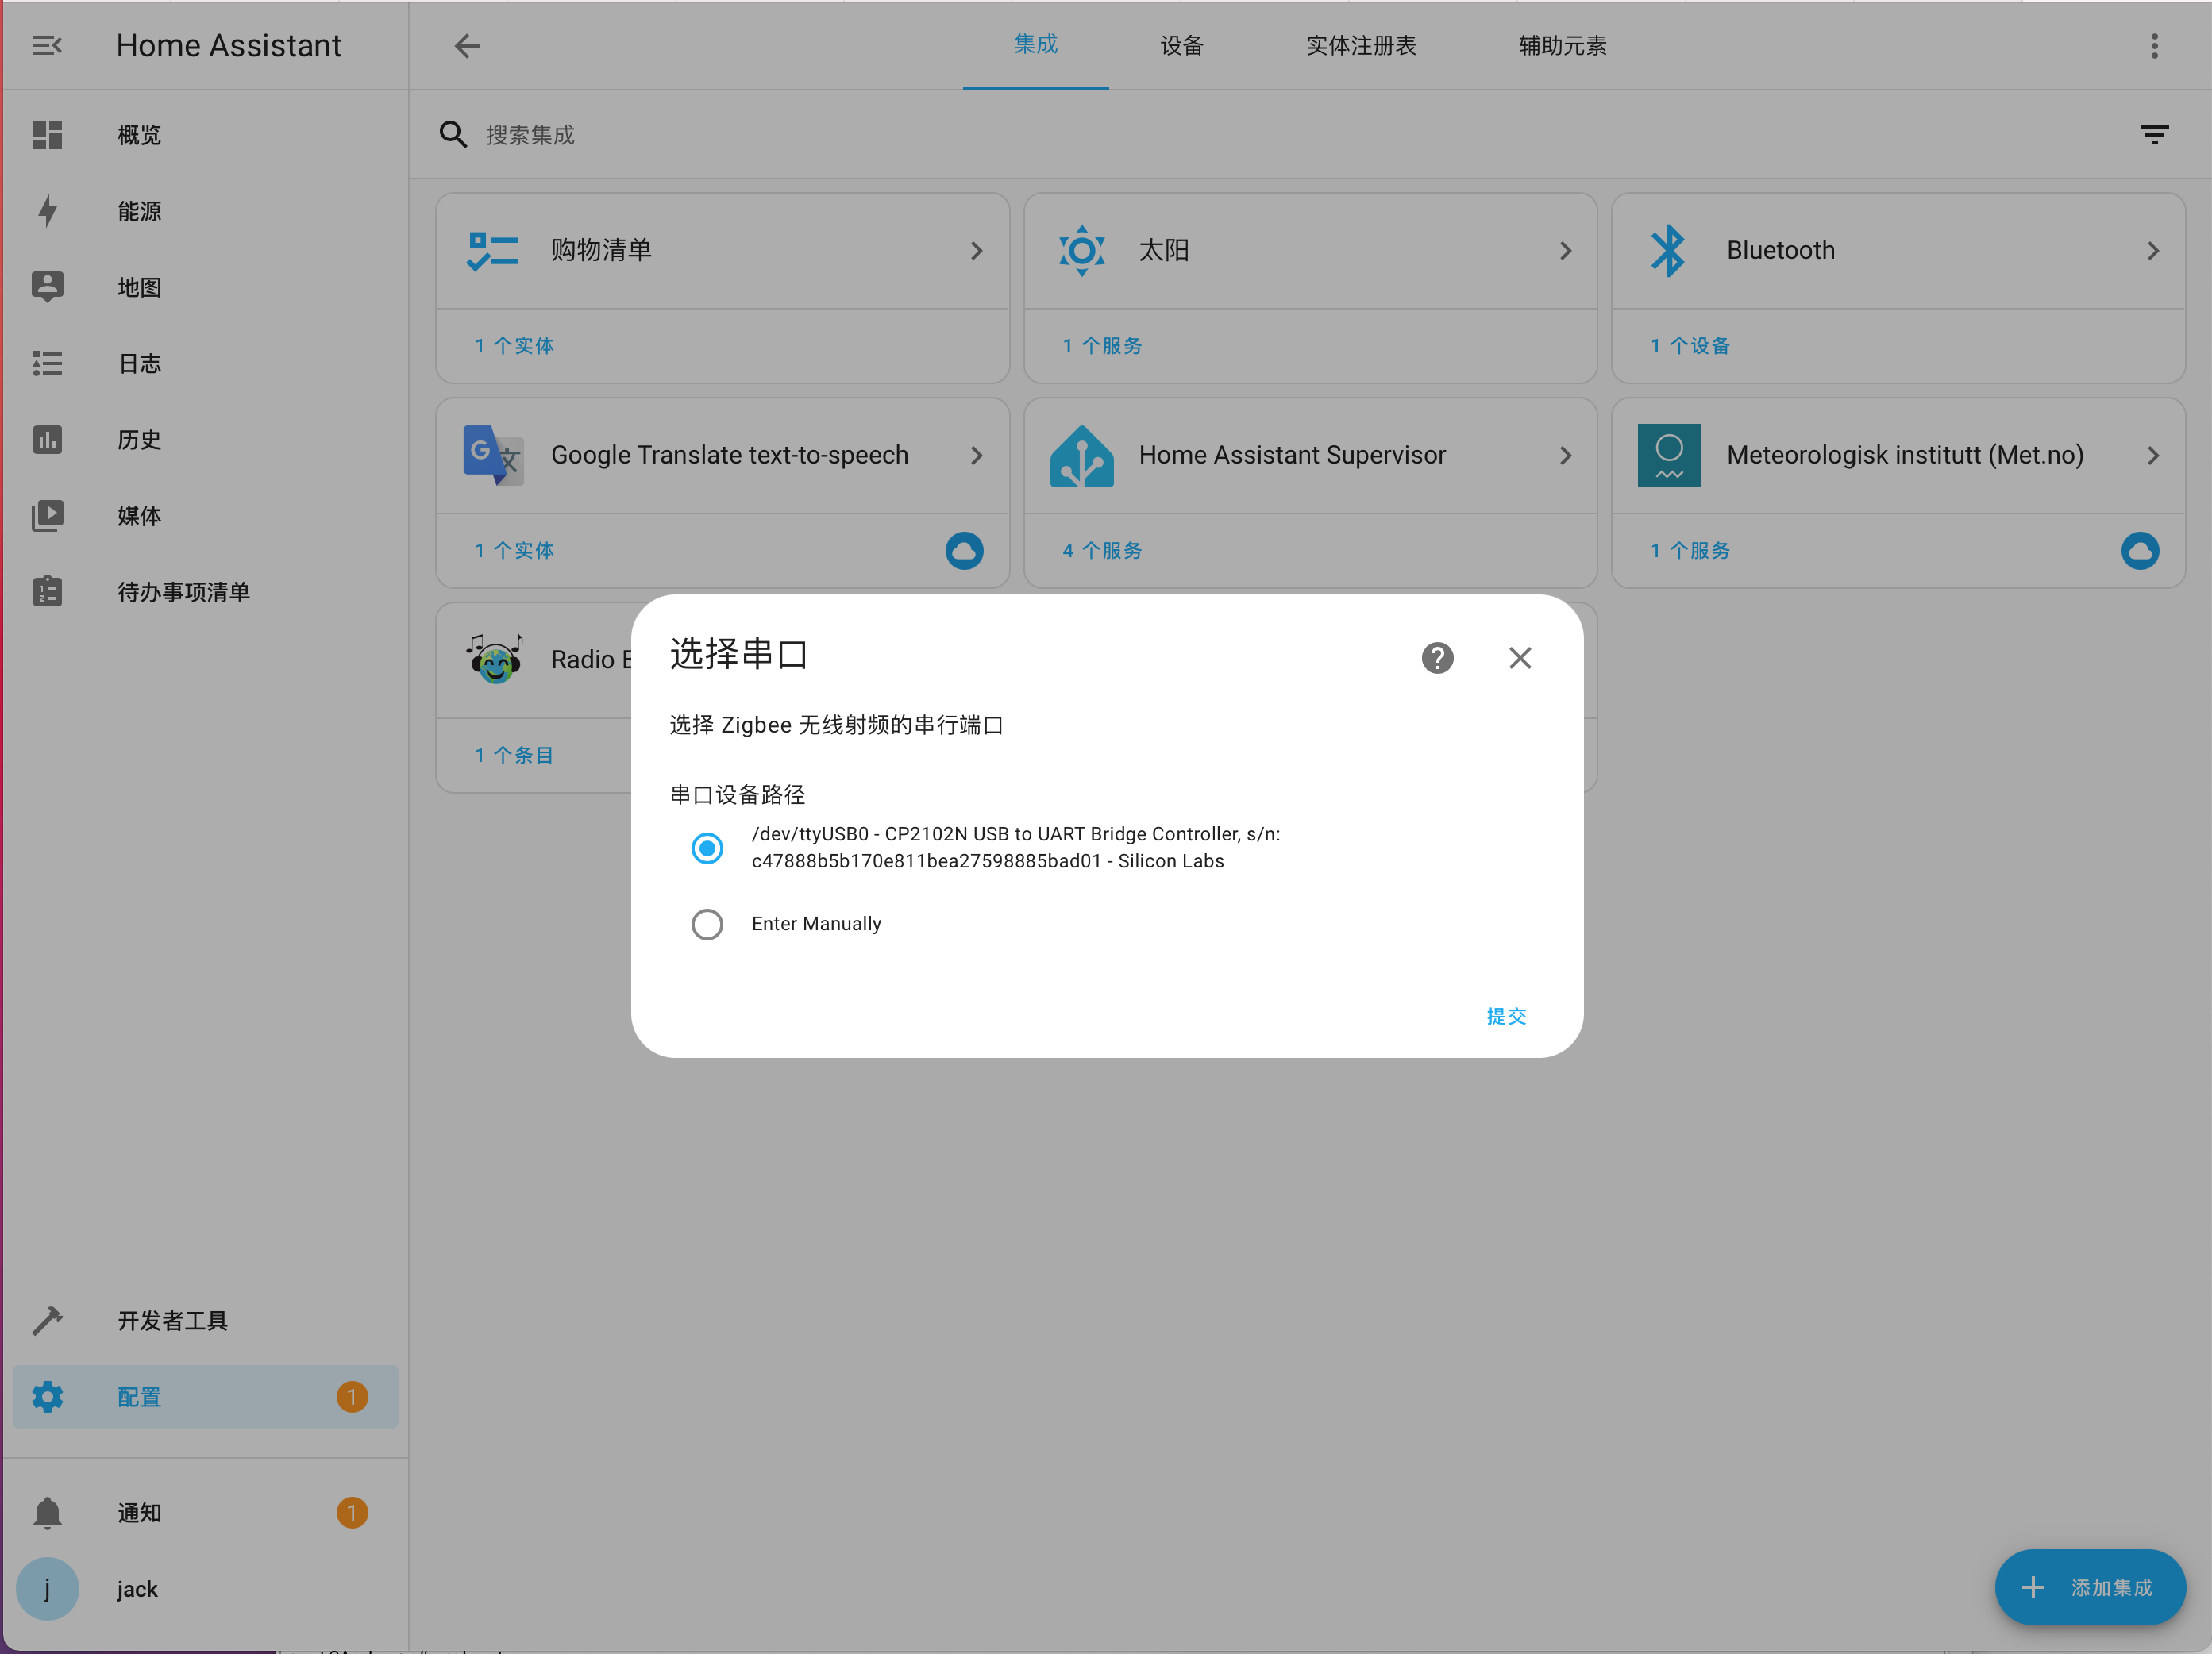
Task: Switch to the 设备 tab
Action: pos(1181,45)
